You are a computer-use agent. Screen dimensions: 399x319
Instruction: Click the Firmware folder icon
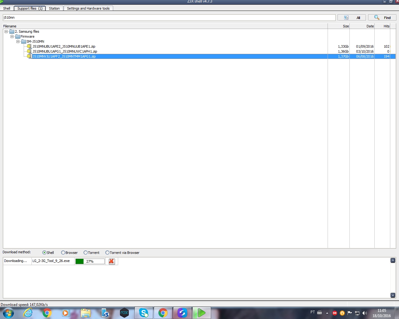pyautogui.click(x=18, y=36)
